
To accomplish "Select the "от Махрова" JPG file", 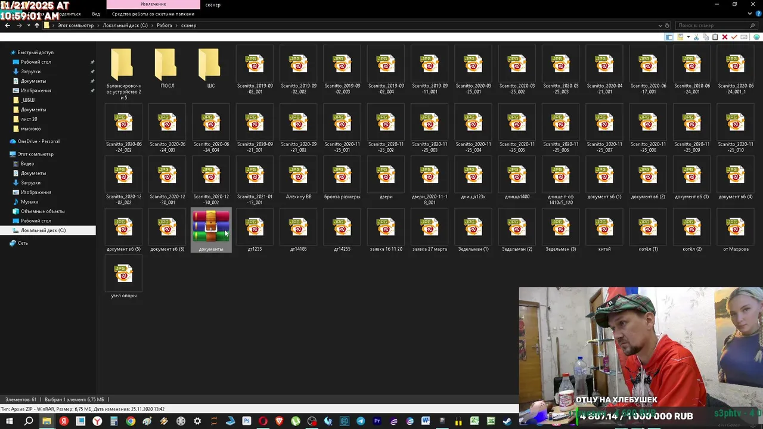I will [736, 230].
